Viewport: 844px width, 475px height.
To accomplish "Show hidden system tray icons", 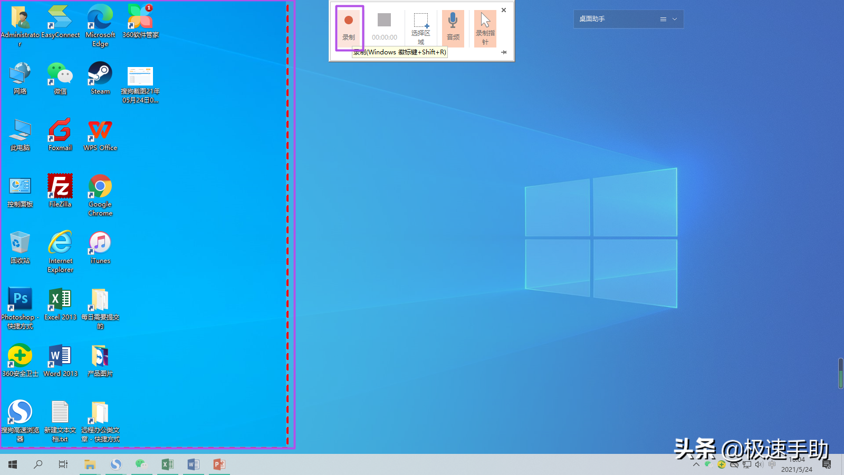I will pos(696,464).
